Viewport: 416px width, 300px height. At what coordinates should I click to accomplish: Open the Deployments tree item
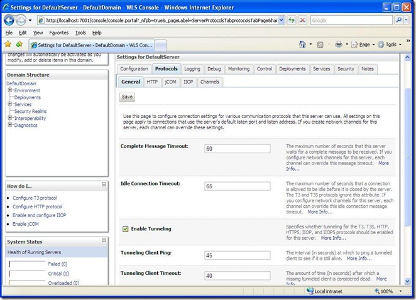pyautogui.click(x=28, y=97)
